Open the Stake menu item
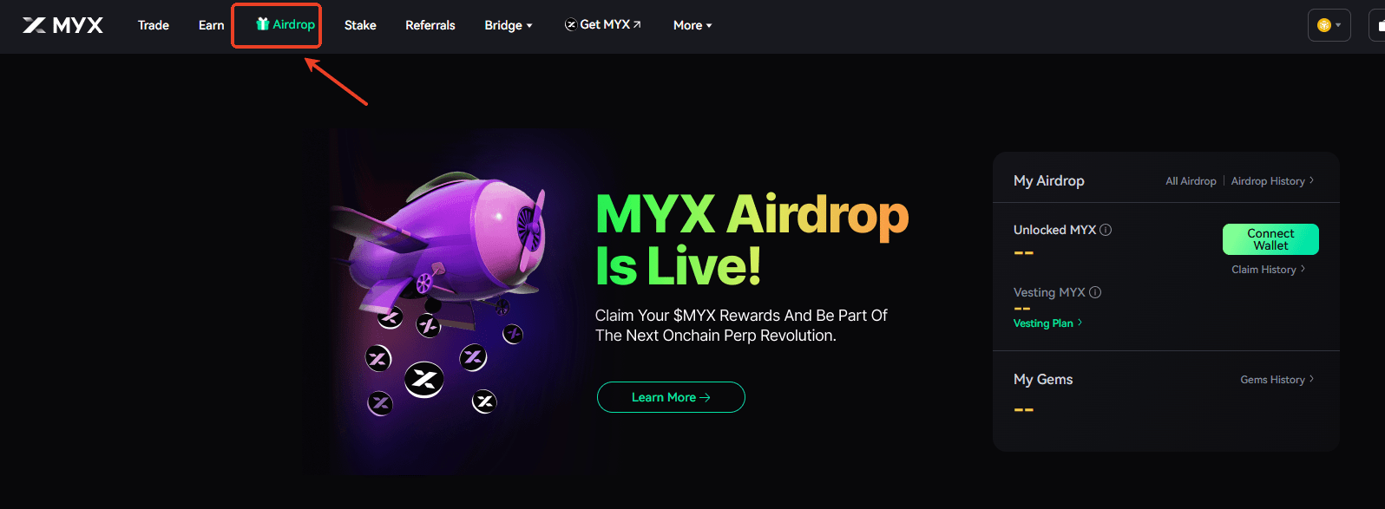This screenshot has width=1385, height=509. pyautogui.click(x=360, y=25)
